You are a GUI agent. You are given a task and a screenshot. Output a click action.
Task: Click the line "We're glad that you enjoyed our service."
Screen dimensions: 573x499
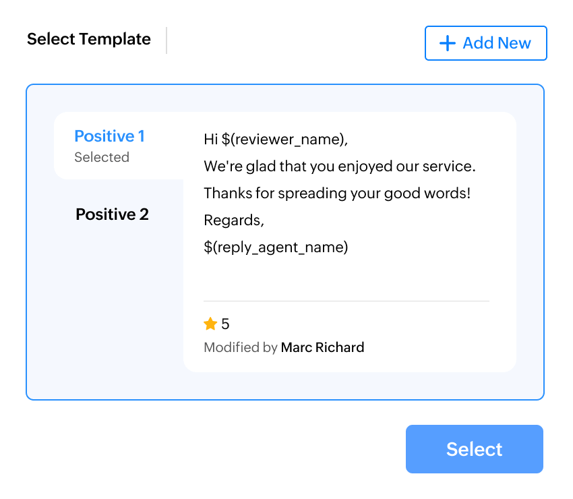(340, 166)
